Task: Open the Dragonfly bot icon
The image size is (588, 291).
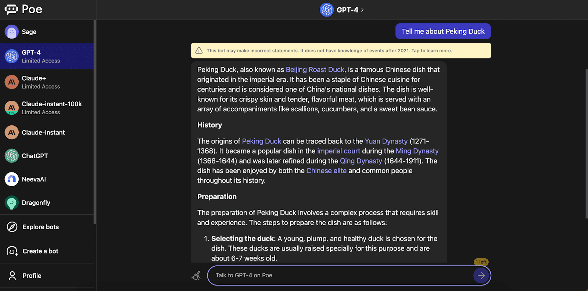Action: (x=12, y=203)
